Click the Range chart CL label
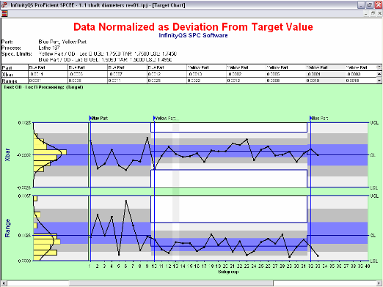Viewport: 383px width, 287px height. [373, 236]
